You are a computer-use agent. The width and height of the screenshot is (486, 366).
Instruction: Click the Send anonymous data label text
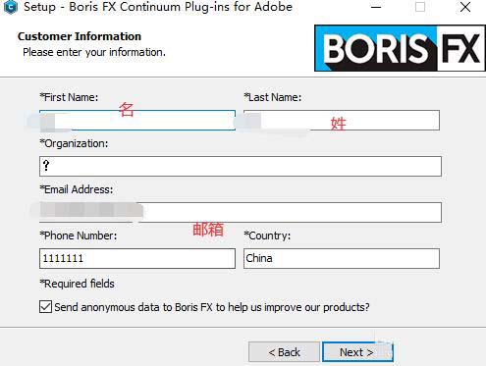pyautogui.click(x=212, y=307)
